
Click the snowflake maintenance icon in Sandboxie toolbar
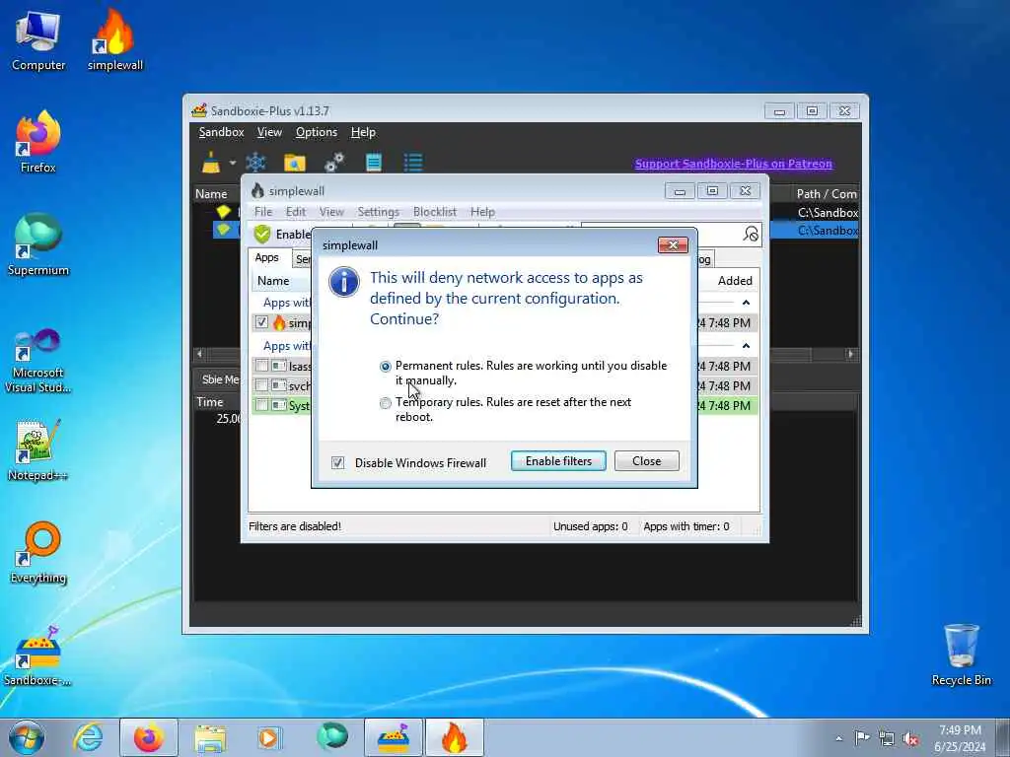(x=255, y=163)
